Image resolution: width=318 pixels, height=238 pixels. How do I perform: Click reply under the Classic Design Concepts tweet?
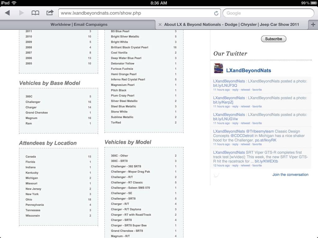point(235,144)
